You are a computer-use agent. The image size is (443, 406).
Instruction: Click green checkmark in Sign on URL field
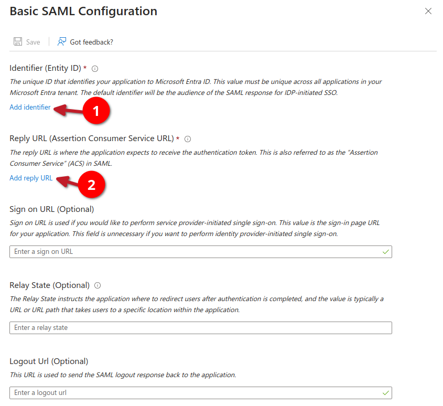tap(386, 252)
